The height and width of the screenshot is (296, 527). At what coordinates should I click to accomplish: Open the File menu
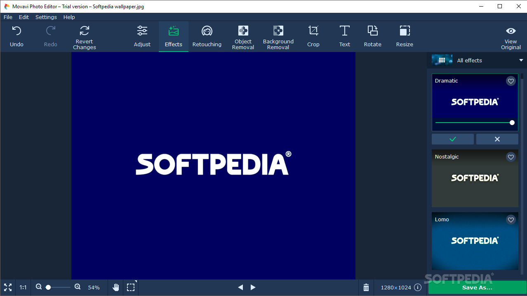pos(8,17)
